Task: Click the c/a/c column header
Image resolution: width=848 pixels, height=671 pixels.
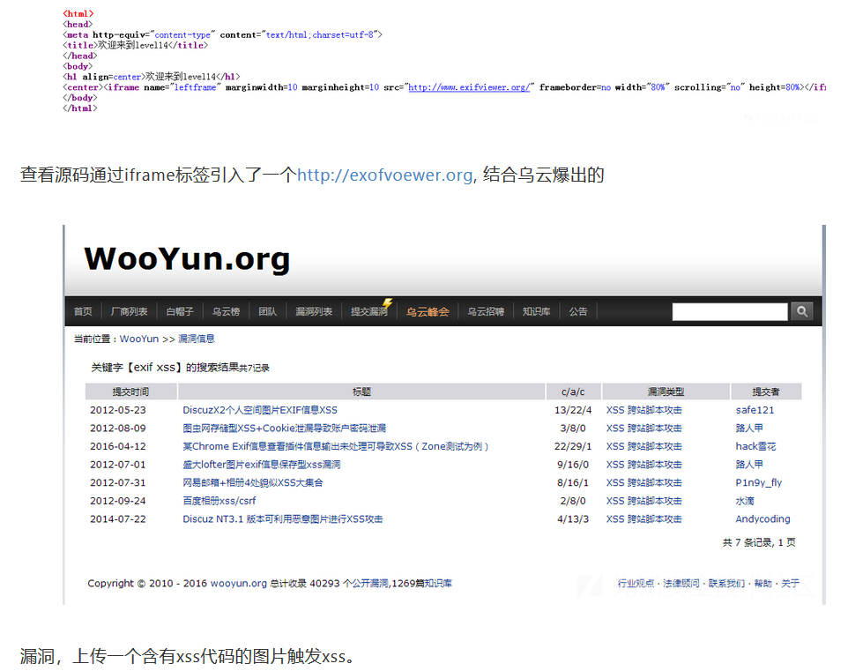Action: coord(573,391)
